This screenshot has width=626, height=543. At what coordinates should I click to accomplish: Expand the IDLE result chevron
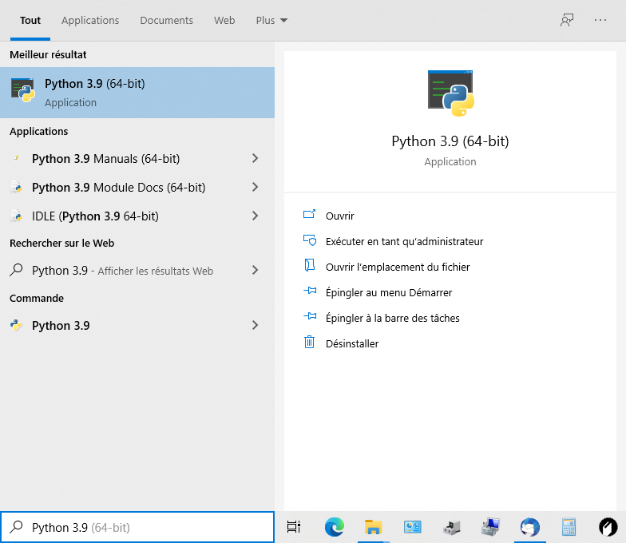(256, 216)
